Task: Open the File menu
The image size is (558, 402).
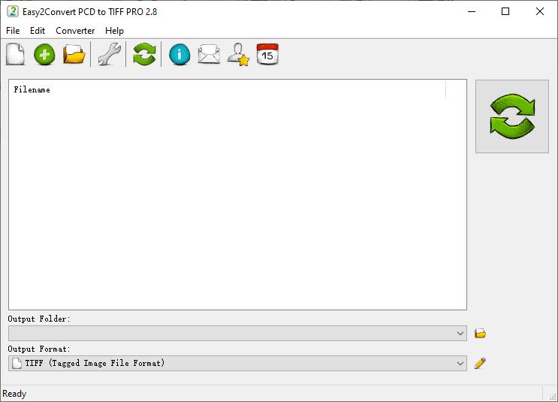Action: coord(13,31)
